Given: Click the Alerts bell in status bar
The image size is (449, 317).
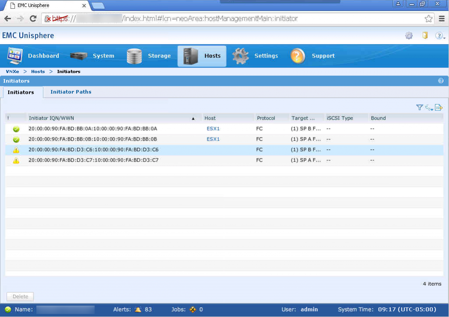Looking at the screenshot, I should coord(138,310).
